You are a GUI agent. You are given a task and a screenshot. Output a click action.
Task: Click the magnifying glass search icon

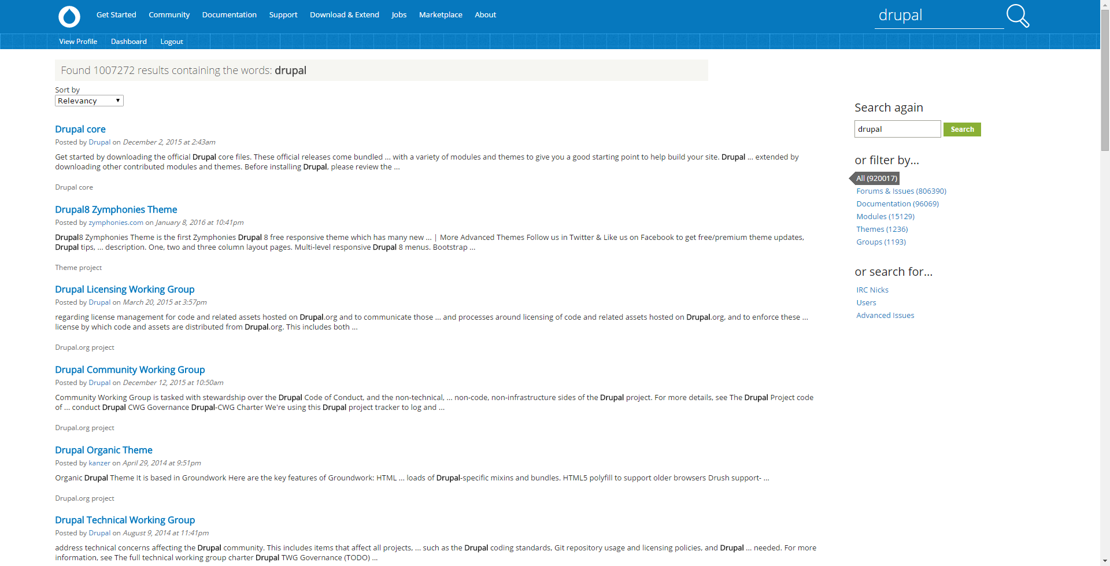1017,16
